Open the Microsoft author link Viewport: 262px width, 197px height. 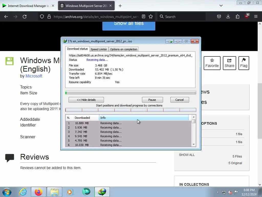click(x=34, y=76)
